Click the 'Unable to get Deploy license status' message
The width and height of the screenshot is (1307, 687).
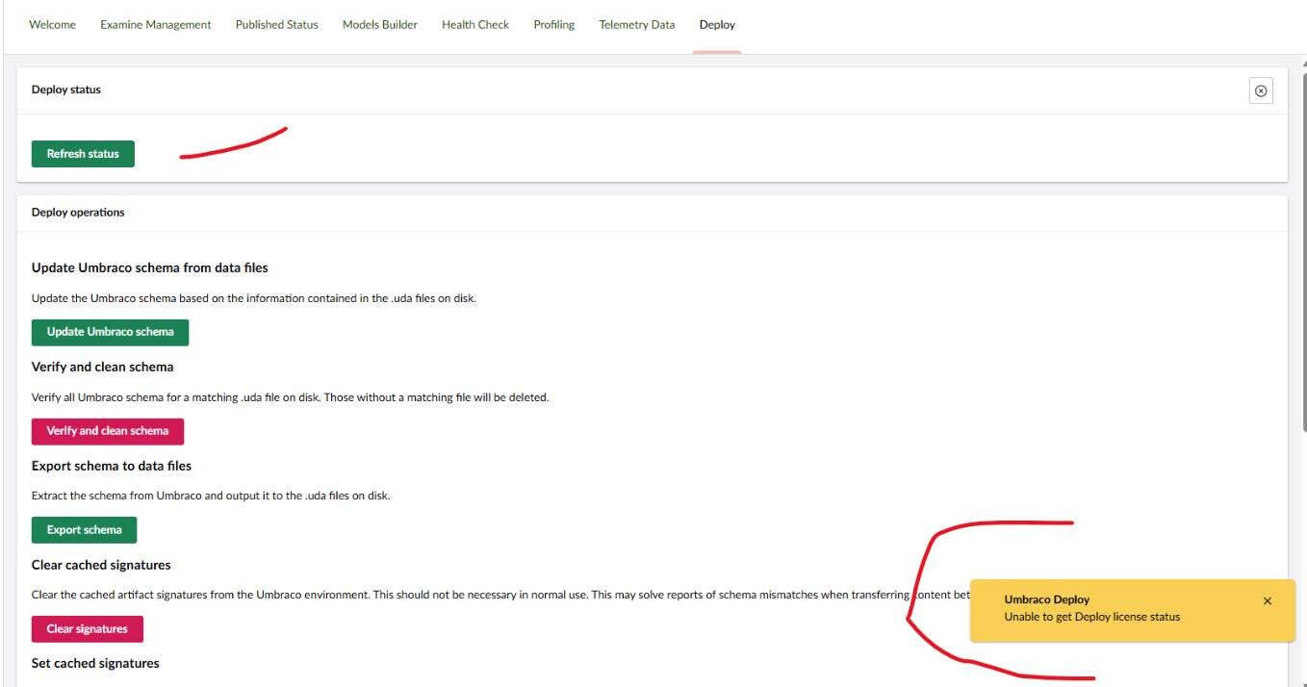pos(1092,617)
